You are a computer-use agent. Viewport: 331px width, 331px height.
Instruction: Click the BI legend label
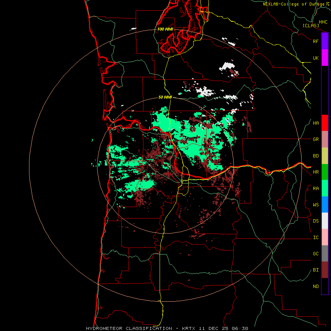click(316, 270)
